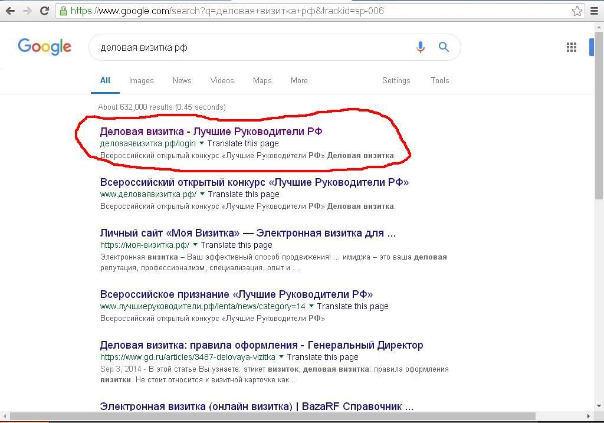
Task: Expand the arrow next to деловаявизитка.рф/login
Action: [202, 143]
